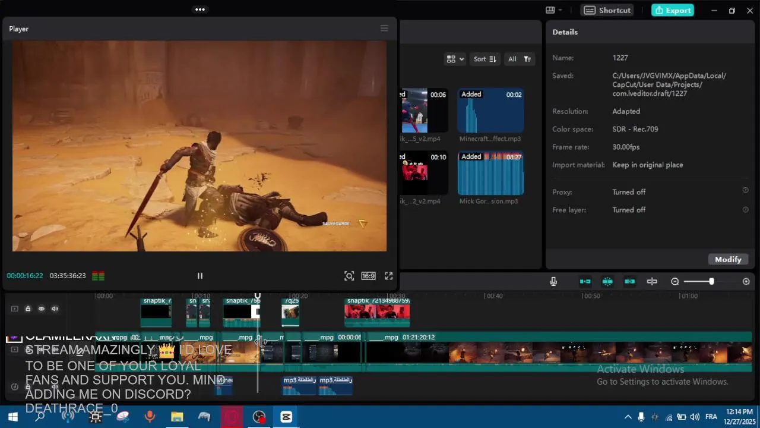Viewport: 760px width, 428px height.
Task: Click the record voiceover microphone icon
Action: click(x=553, y=282)
